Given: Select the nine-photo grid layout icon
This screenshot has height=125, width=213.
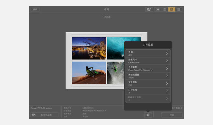Looking at the screenshot, I should pyautogui.click(x=179, y=9).
